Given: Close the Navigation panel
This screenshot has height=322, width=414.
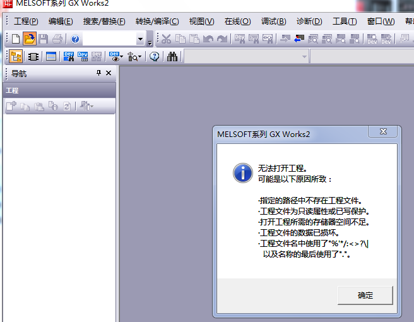Looking at the screenshot, I should (109, 73).
